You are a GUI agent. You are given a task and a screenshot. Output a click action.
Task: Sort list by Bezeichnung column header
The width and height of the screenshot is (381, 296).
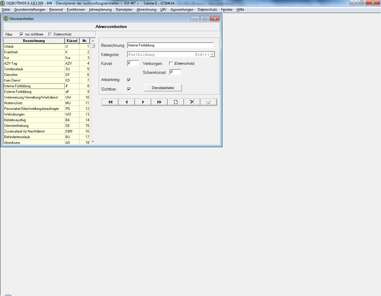[34, 41]
